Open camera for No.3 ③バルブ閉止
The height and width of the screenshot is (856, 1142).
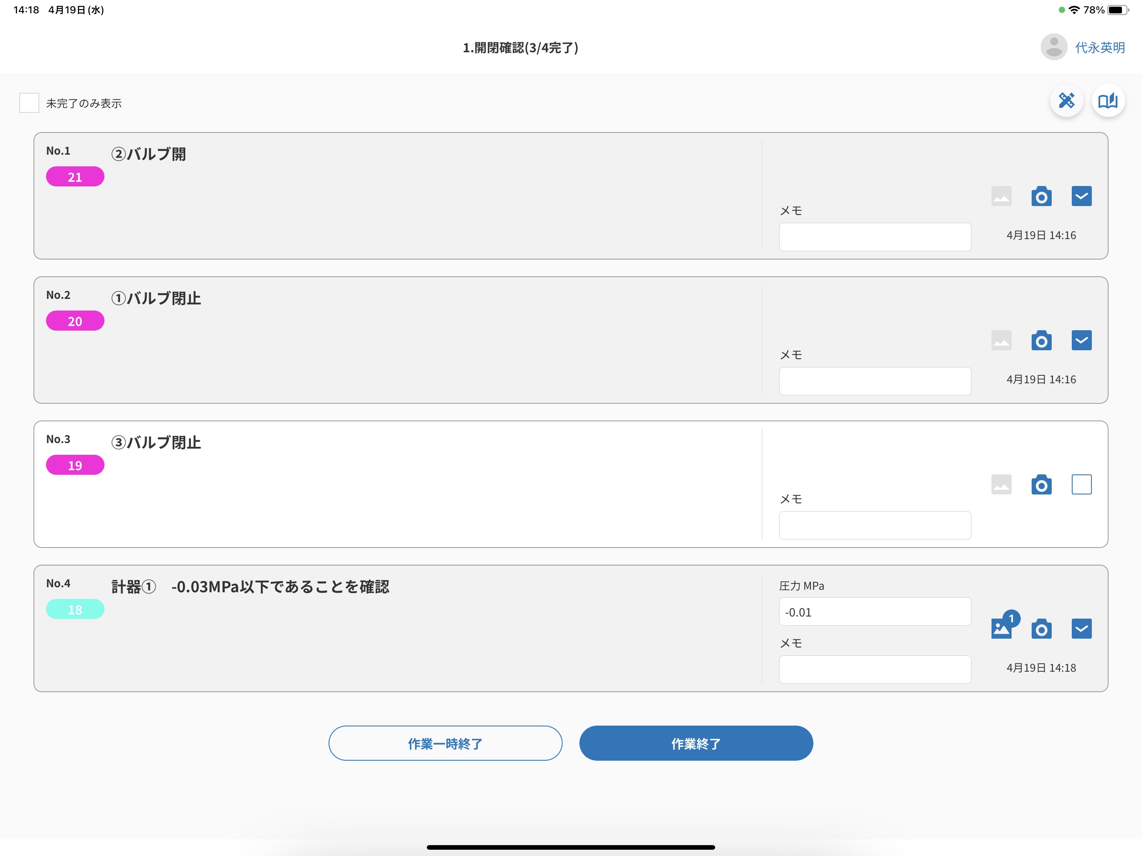pyautogui.click(x=1041, y=484)
